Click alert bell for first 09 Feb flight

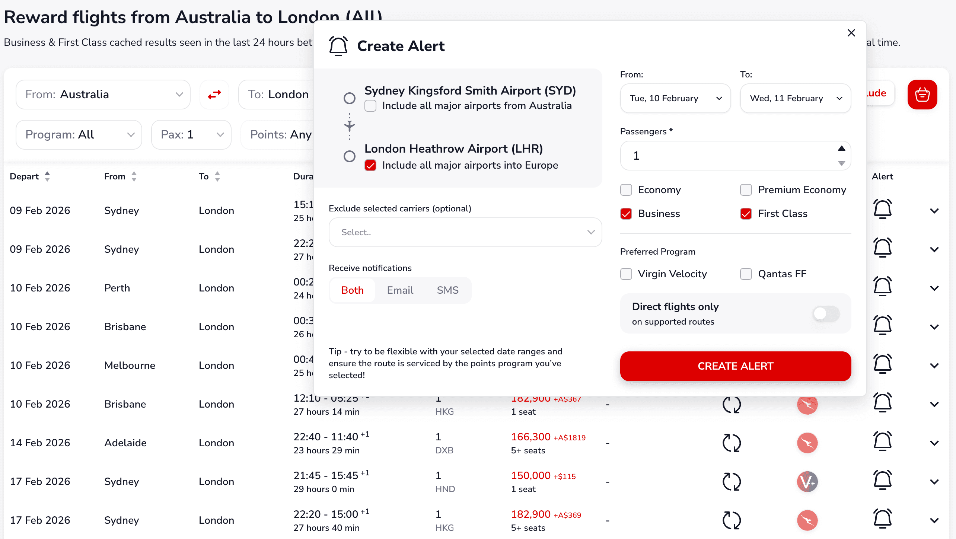[882, 209]
